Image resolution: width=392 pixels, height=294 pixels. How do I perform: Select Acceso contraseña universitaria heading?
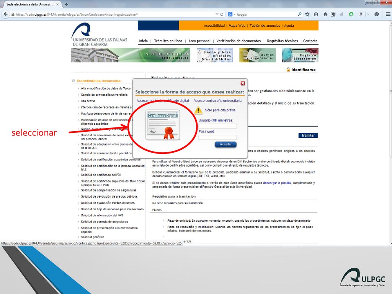tap(217, 101)
